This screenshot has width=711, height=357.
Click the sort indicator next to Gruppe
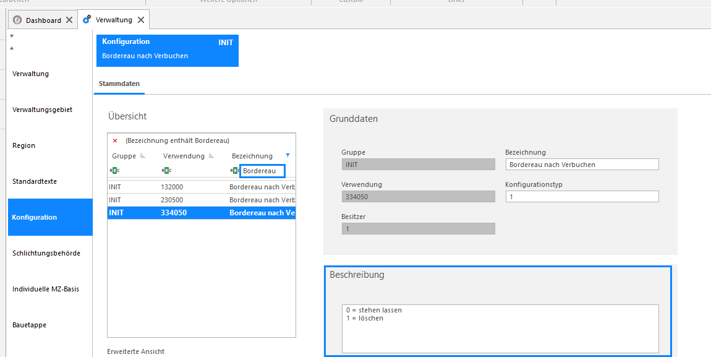(142, 156)
